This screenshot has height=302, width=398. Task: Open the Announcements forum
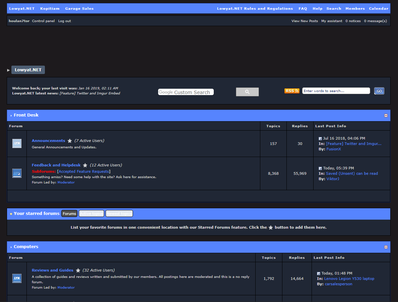49,141
